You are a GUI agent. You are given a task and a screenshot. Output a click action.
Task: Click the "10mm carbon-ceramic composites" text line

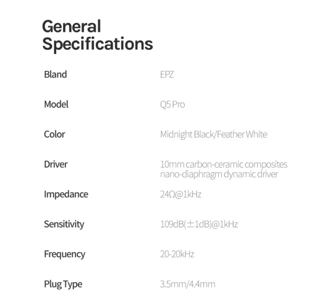[224, 164]
